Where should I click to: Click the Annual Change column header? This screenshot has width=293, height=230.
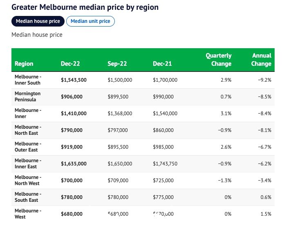(x=261, y=60)
